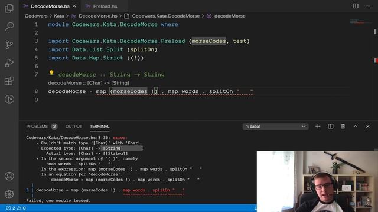The width and height of the screenshot is (378, 212).
Task: Kill the terminal with trash icon
Action: pos(343,127)
